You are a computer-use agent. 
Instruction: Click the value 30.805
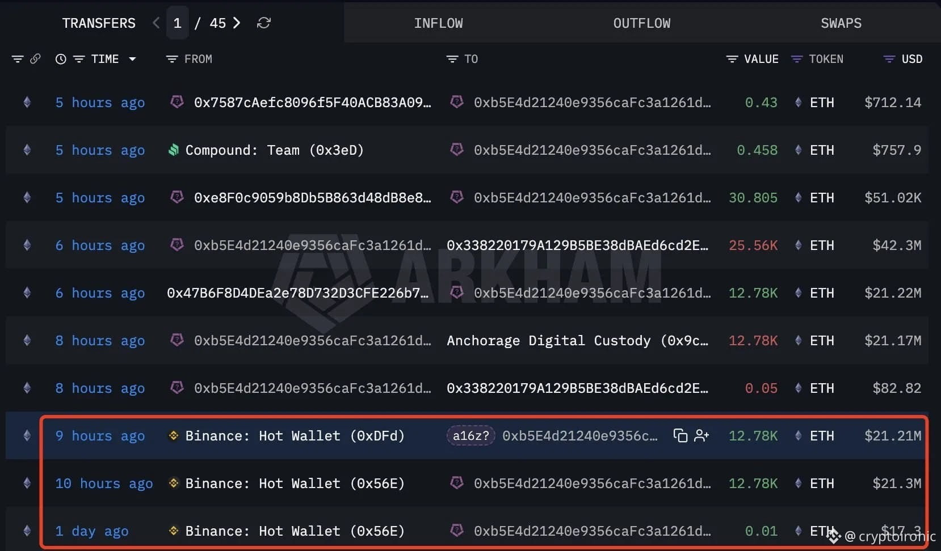tap(753, 198)
